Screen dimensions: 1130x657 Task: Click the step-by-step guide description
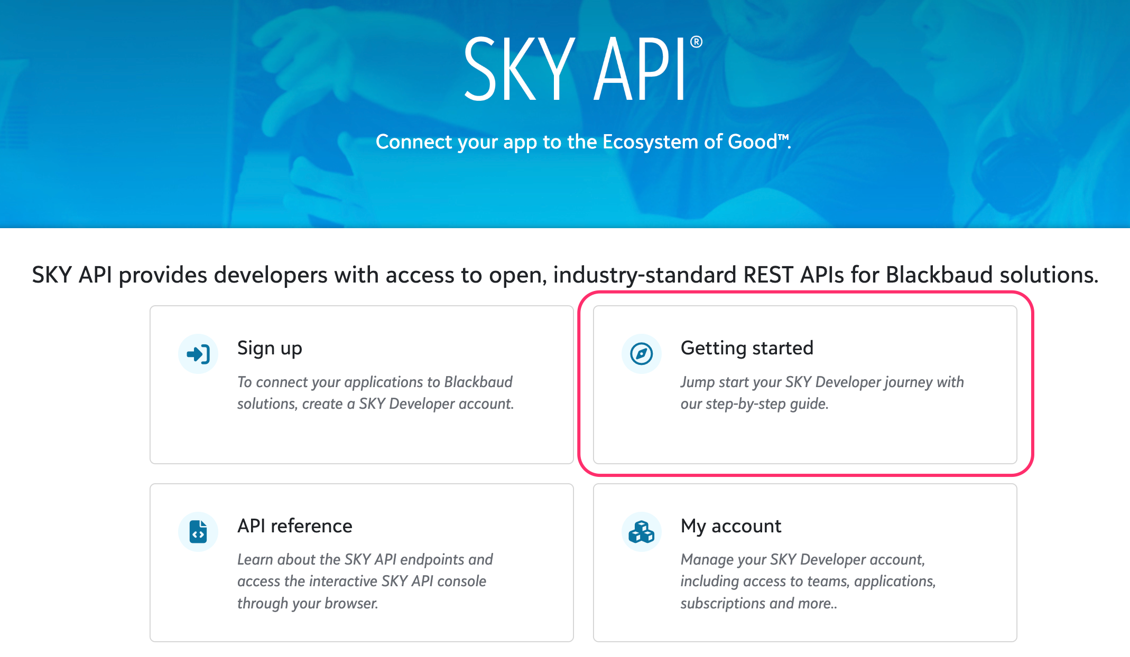pos(822,393)
